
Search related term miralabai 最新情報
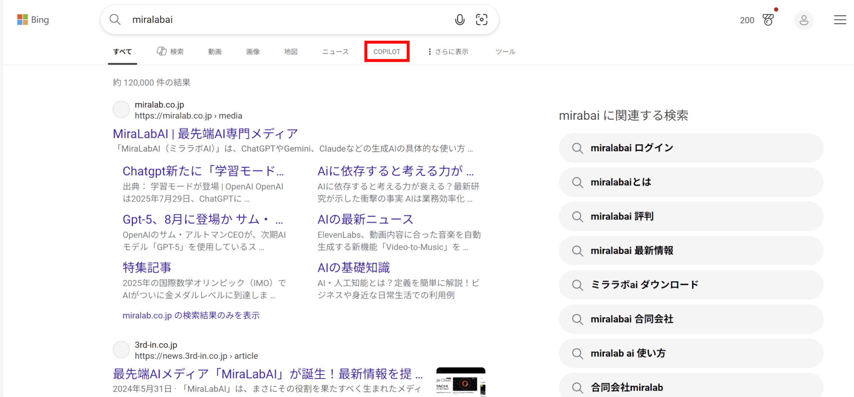tap(691, 251)
